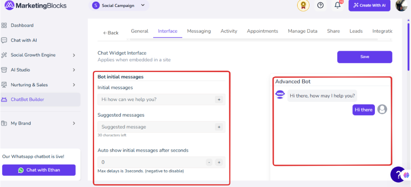Image resolution: width=411 pixels, height=187 pixels.
Task: Switch to the Manage Data tab
Action: coord(302,31)
